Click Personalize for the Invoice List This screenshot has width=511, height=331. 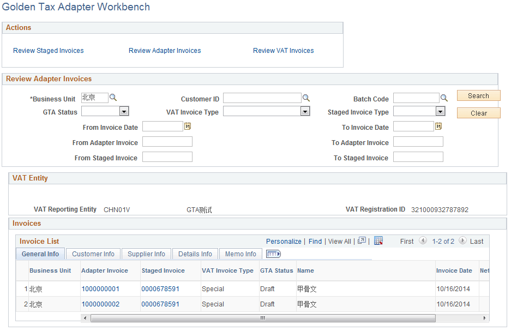tap(284, 240)
